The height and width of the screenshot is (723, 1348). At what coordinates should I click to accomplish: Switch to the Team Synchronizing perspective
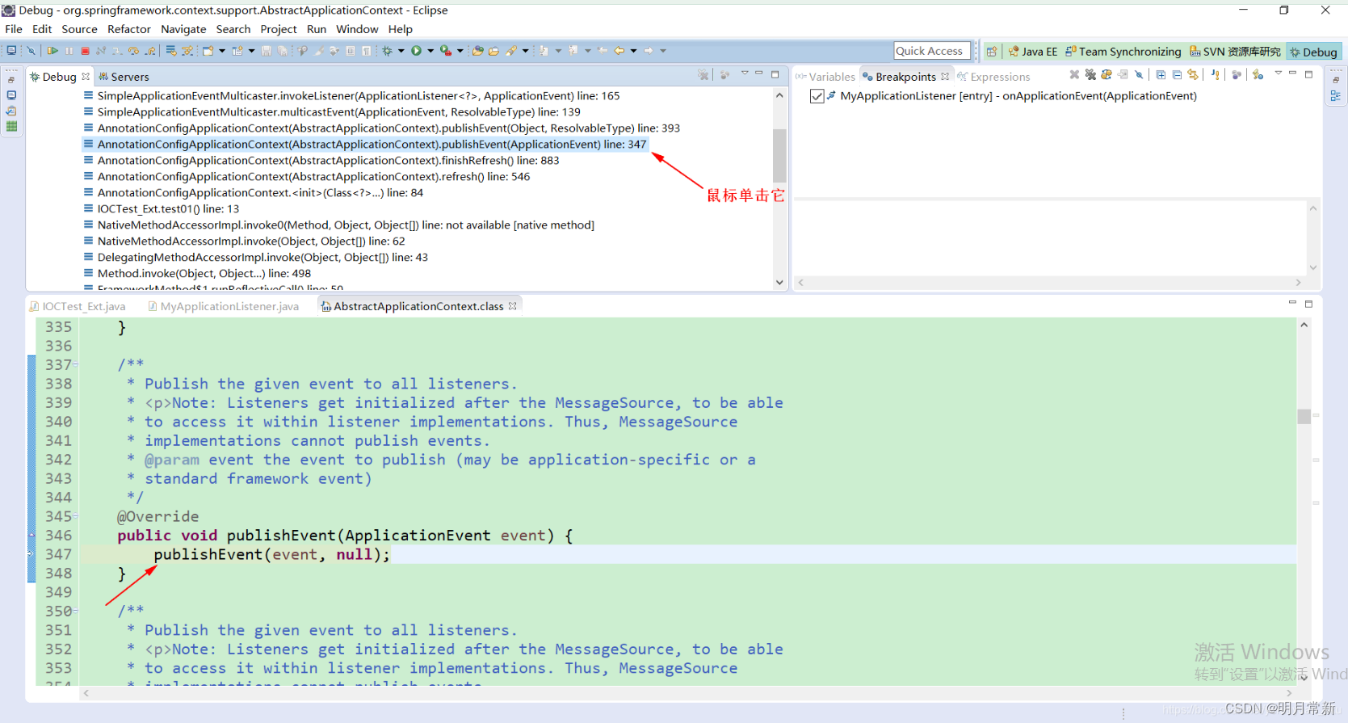(1123, 52)
